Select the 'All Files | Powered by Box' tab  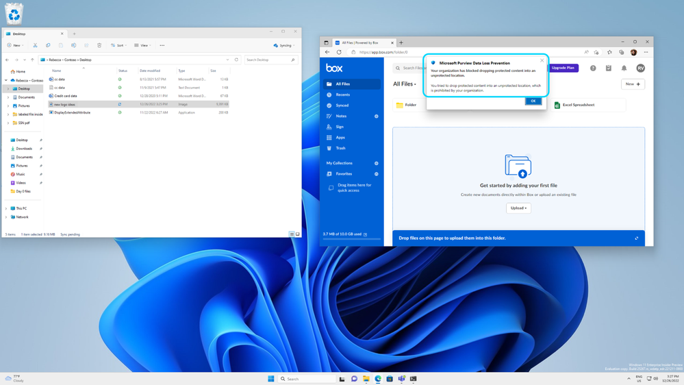click(359, 42)
